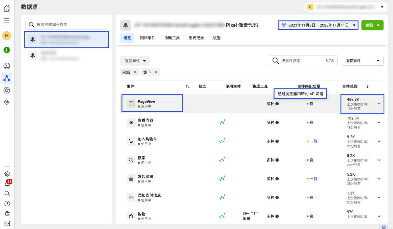Open the notifications bell icon
Screen dimensions: 393x229
point(7,183)
